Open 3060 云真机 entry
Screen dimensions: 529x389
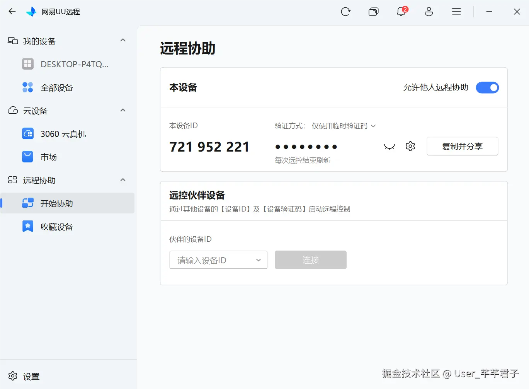(x=68, y=133)
